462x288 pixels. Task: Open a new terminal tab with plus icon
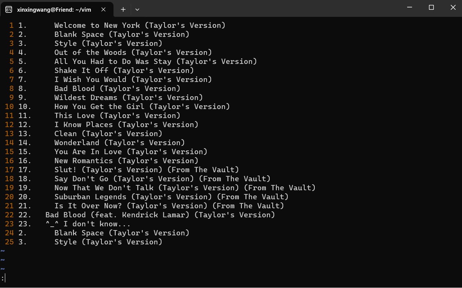123,9
